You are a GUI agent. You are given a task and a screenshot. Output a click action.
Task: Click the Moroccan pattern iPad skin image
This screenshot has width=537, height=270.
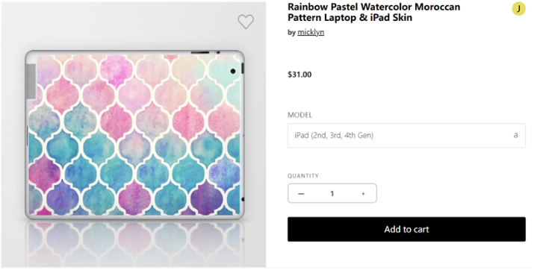click(134, 134)
